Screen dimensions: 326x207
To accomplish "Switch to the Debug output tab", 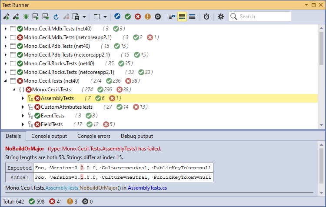I will [136, 136].
